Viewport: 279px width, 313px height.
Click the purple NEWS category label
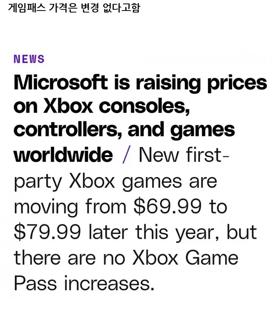tap(29, 59)
